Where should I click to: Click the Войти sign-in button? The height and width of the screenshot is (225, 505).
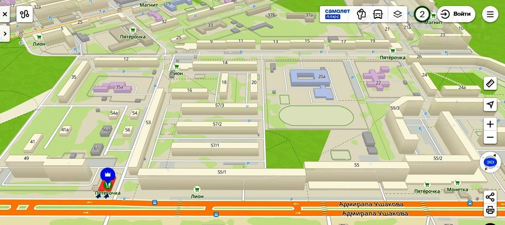[x=456, y=14]
